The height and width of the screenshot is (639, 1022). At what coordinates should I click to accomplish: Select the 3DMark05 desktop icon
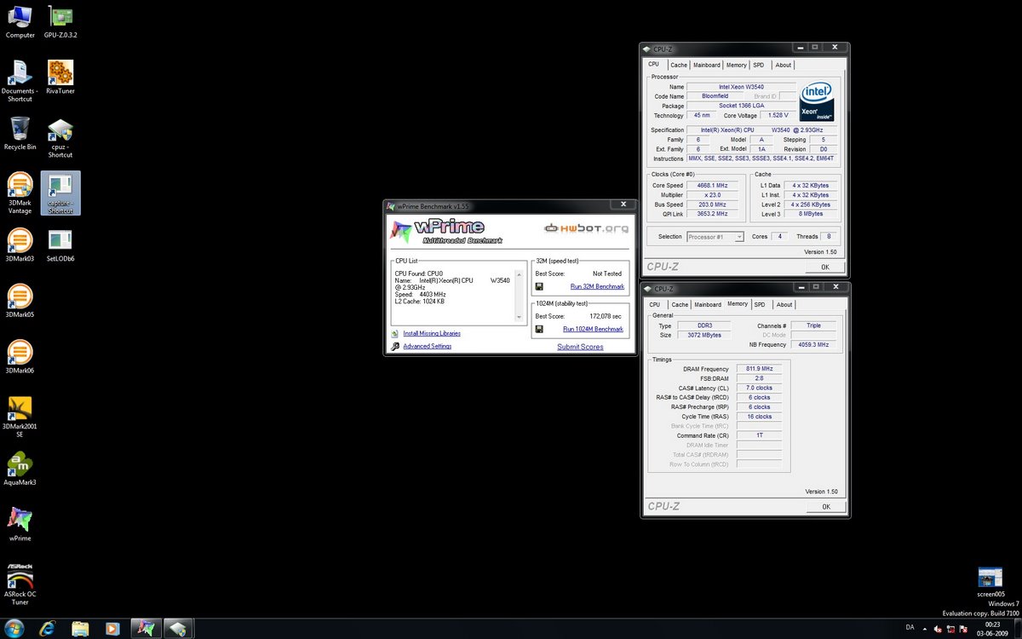pyautogui.click(x=20, y=301)
